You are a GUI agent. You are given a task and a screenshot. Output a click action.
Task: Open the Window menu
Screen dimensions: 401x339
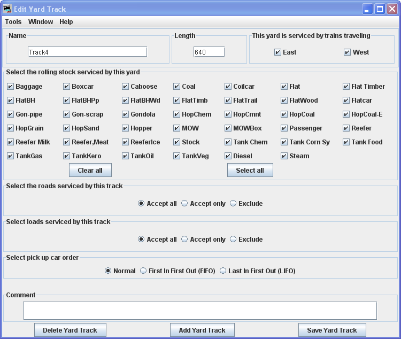coord(41,22)
